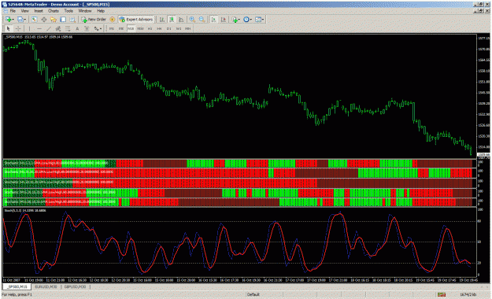Select the Horizontal Line drawing tool
Image resolution: width=492 pixels, height=299 pixels.
[39, 29]
